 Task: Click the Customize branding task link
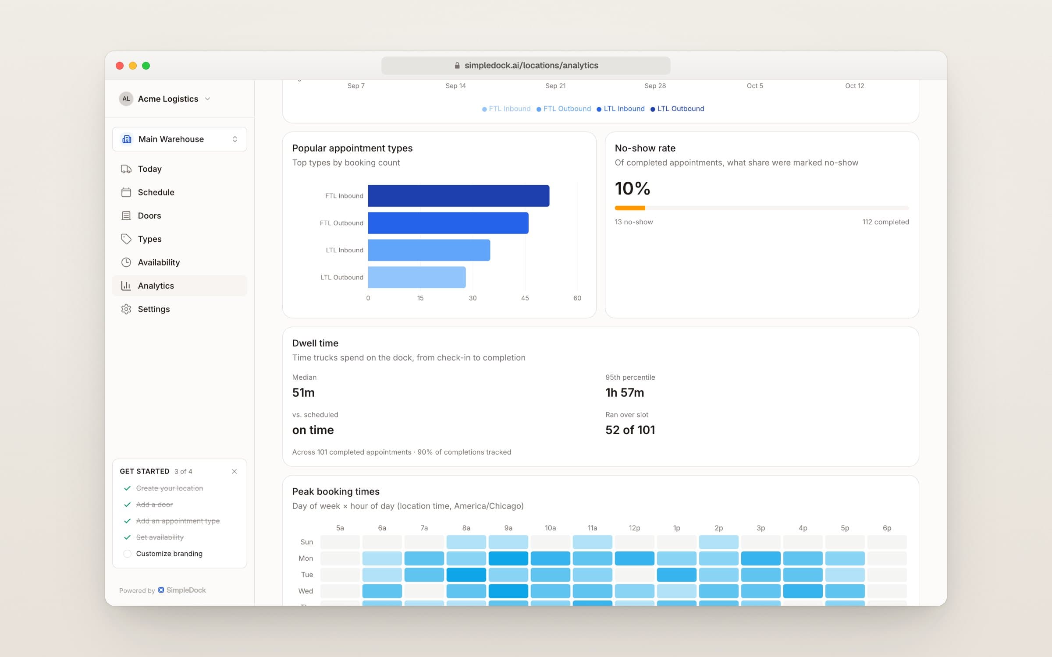click(169, 554)
